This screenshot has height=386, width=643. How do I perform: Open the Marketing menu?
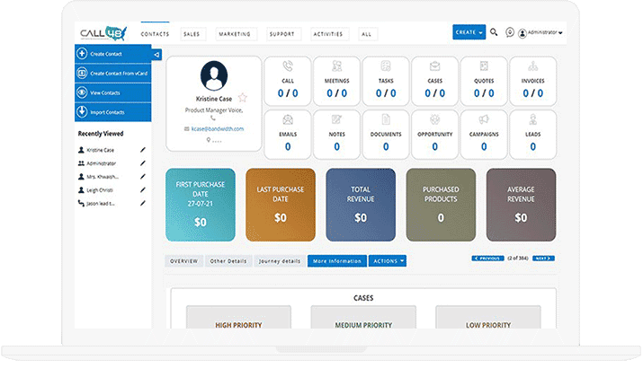click(x=235, y=34)
